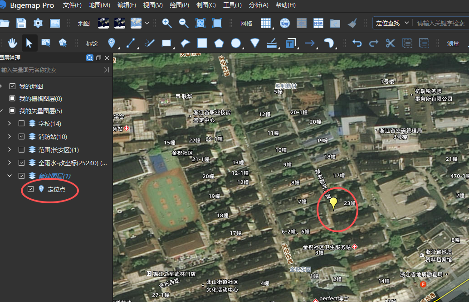Collapse the search field arrow in layer panel
469x302 pixels.
[107, 70]
